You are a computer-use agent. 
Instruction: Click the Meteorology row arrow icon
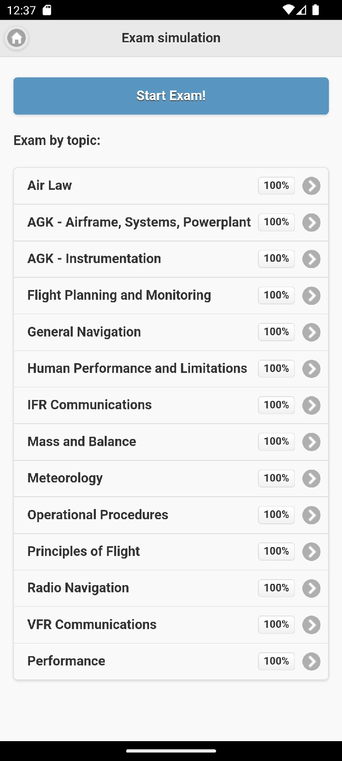click(x=311, y=479)
